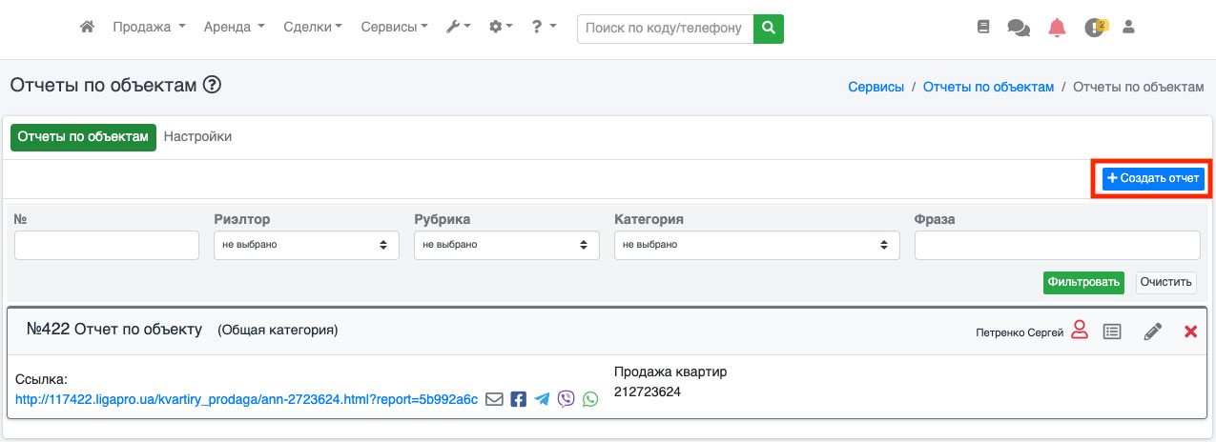1216x442 pixels.
Task: Share report link via Telegram
Action: pos(542,399)
